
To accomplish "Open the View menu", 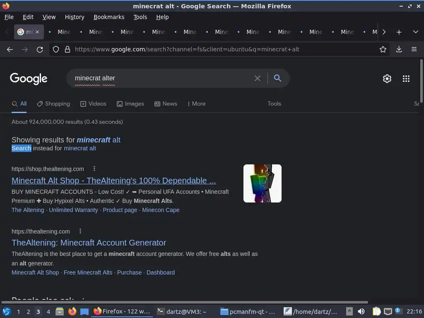I will pyautogui.click(x=49, y=17).
